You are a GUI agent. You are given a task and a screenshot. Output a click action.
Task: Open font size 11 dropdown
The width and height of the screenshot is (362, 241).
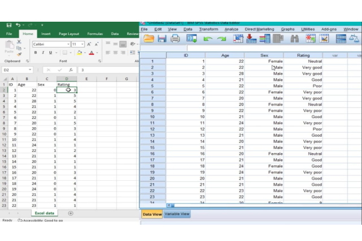pos(82,44)
